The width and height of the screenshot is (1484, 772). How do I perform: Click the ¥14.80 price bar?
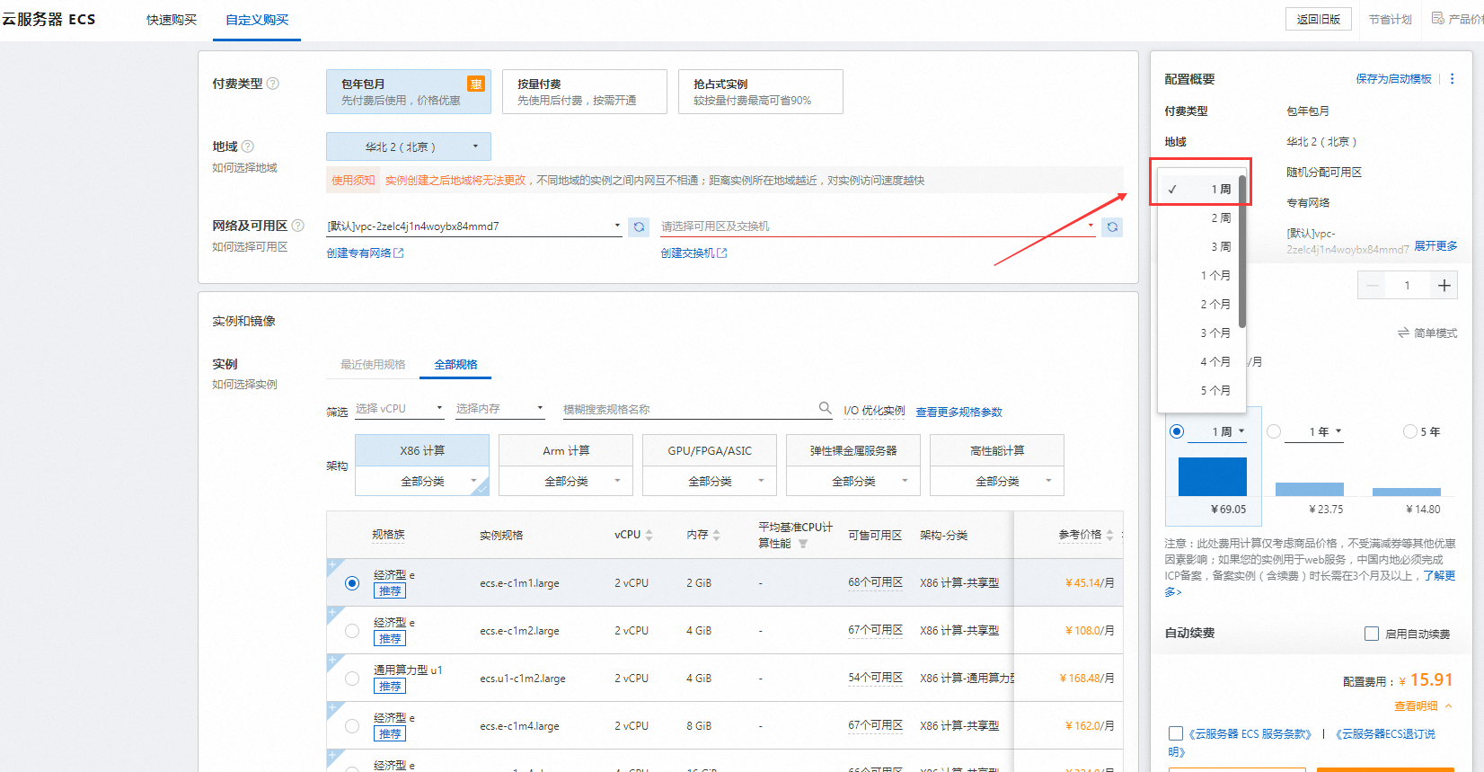coord(1407,492)
